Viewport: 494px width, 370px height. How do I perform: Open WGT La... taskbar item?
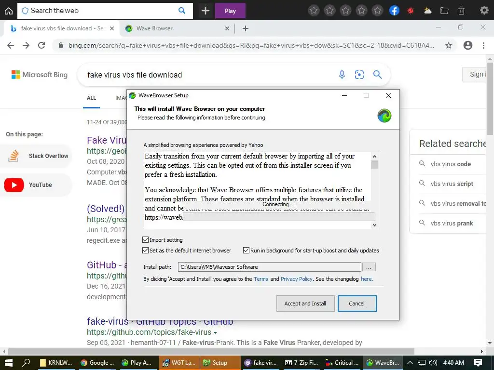[x=179, y=363]
